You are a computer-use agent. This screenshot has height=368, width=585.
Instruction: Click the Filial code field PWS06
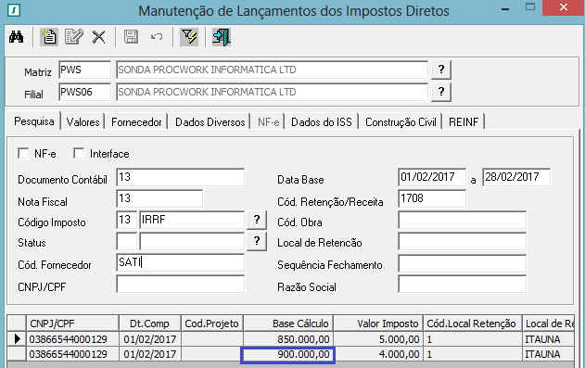coord(84,92)
